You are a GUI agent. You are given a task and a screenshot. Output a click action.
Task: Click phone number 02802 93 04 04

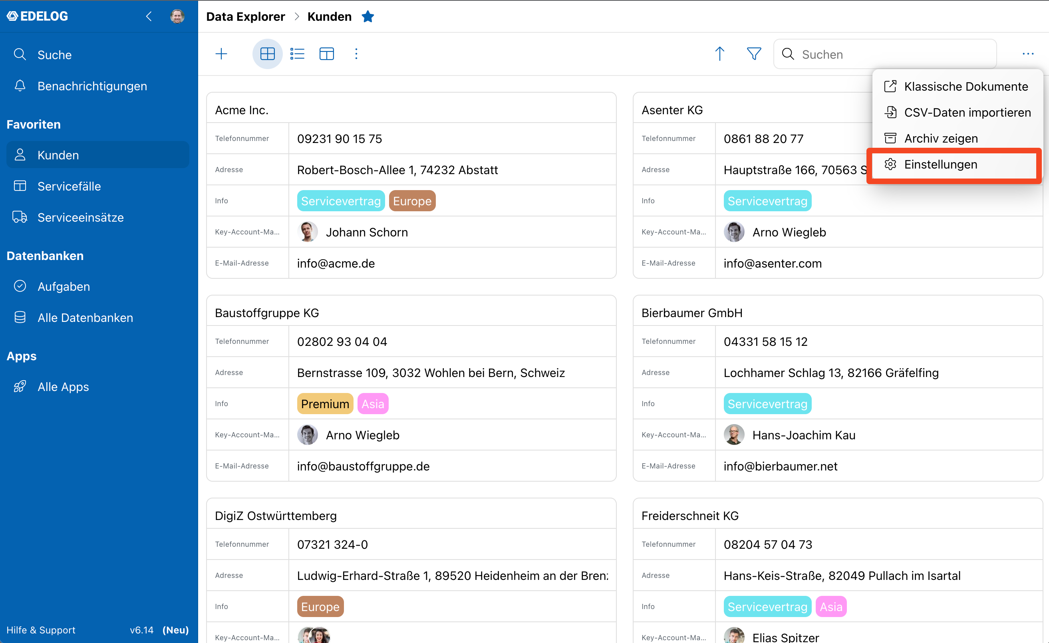342,342
